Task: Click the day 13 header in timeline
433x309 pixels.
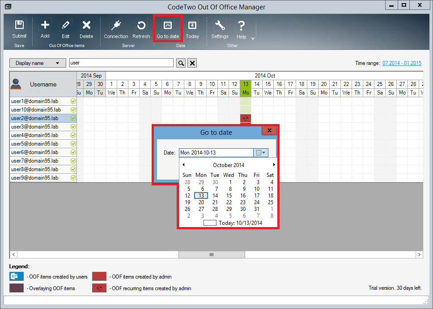Action: 246,84
